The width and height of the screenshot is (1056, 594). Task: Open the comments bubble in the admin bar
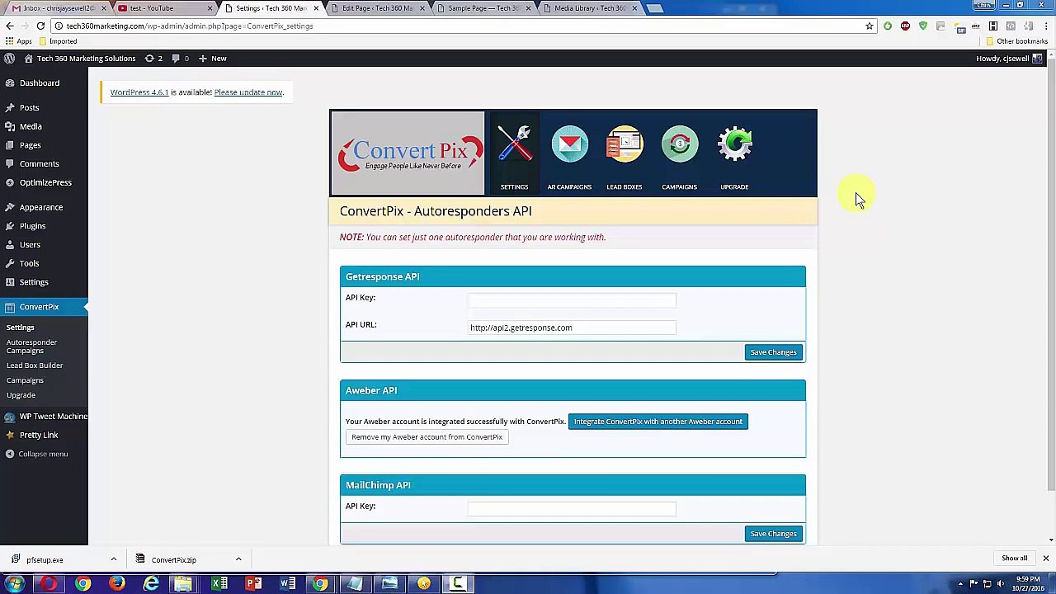click(180, 59)
